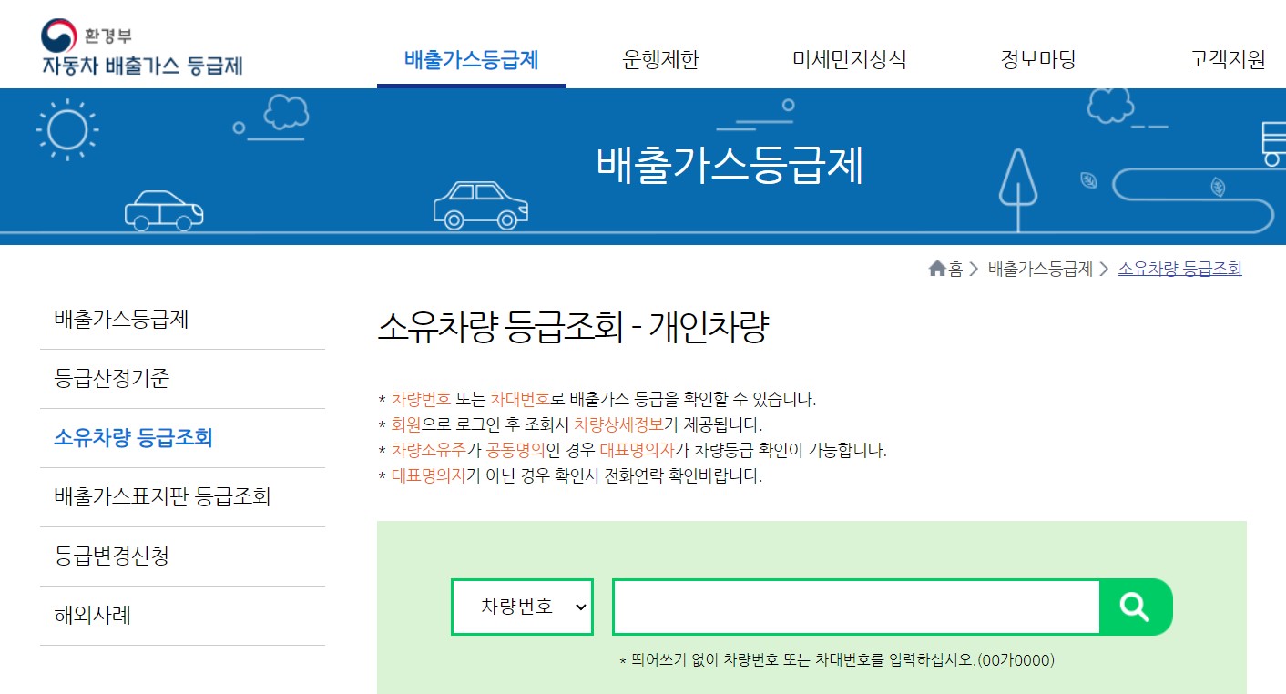Open the 차량번호 dropdown selector
This screenshot has width=1286, height=694.
tap(522, 607)
